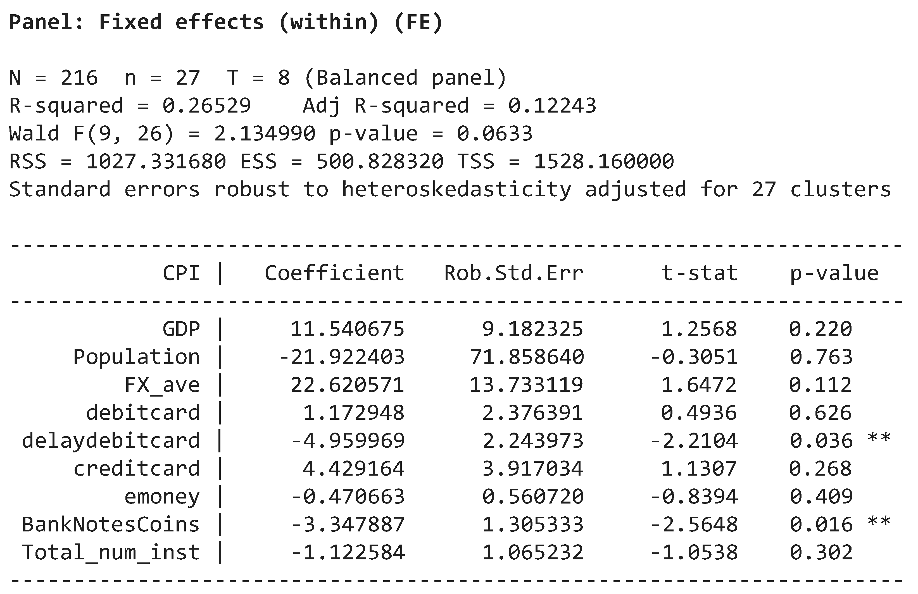Click the R-squared value 0.26529

[206, 106]
